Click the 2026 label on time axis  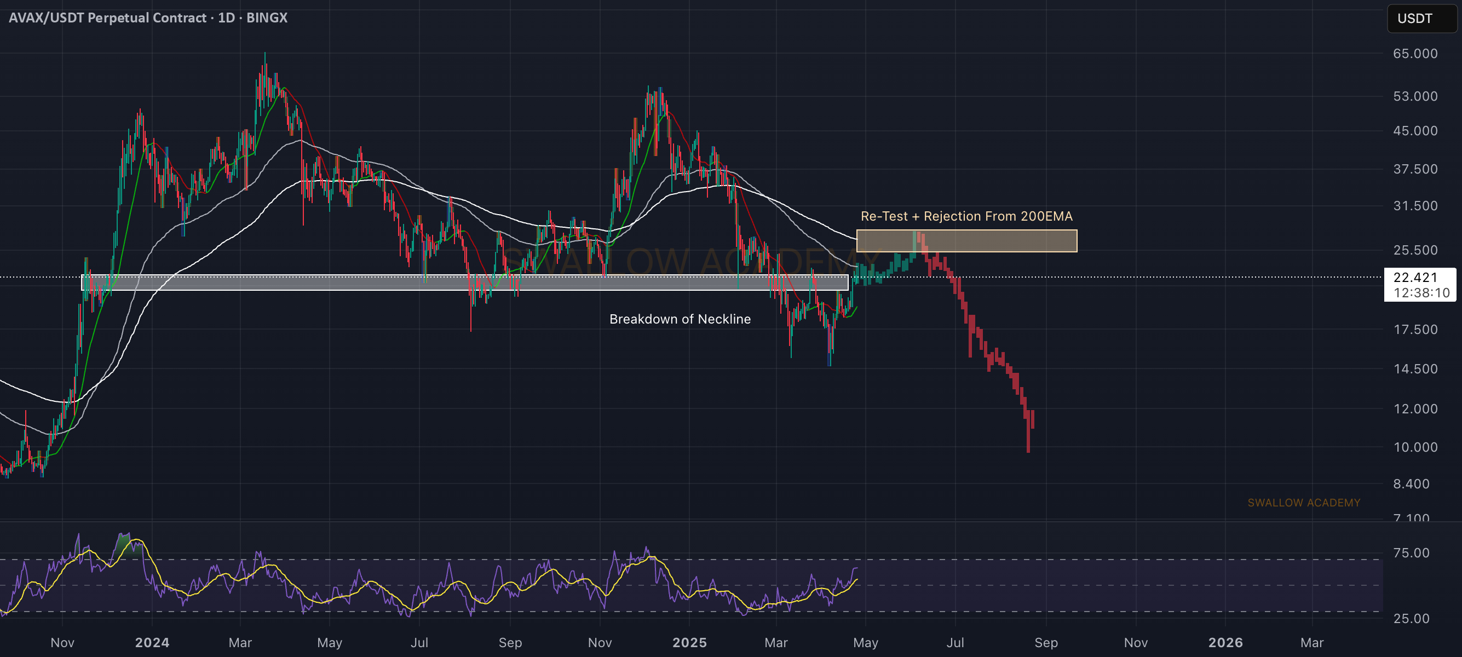[x=1225, y=642]
